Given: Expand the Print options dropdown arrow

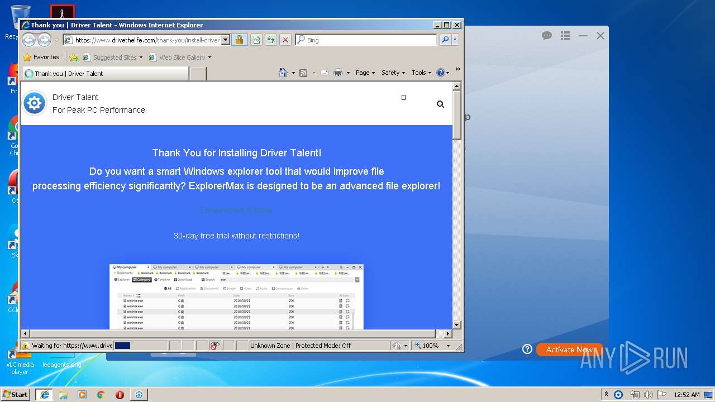Looking at the screenshot, I should click(348, 73).
